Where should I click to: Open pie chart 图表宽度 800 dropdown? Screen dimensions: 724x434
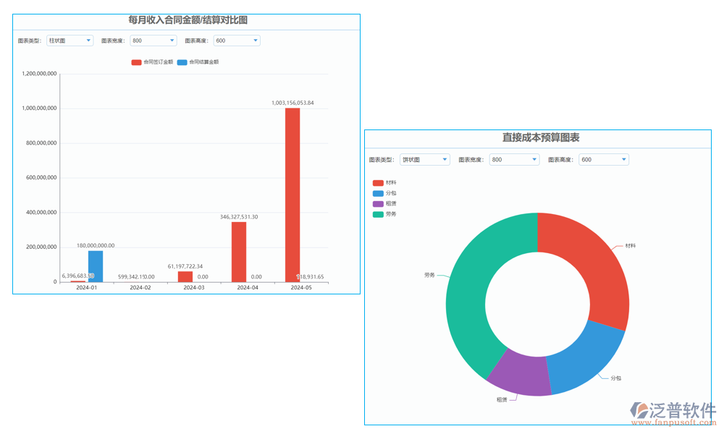pyautogui.click(x=514, y=159)
